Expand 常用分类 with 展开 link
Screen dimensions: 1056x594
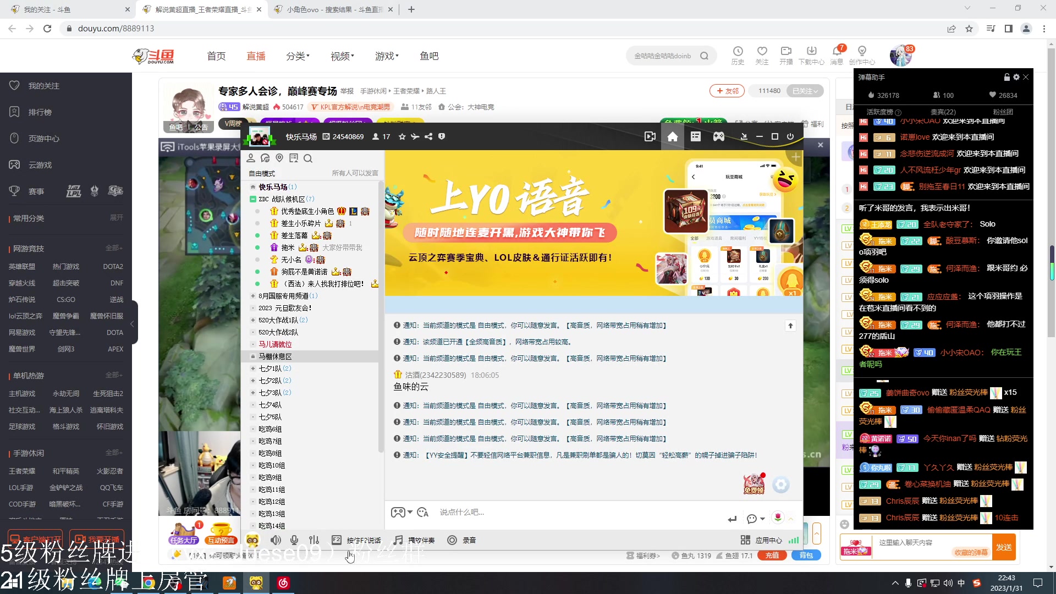[x=116, y=218]
